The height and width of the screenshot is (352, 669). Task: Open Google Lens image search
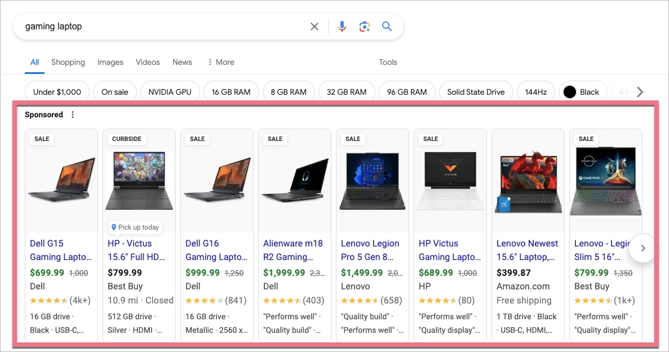pyautogui.click(x=365, y=27)
